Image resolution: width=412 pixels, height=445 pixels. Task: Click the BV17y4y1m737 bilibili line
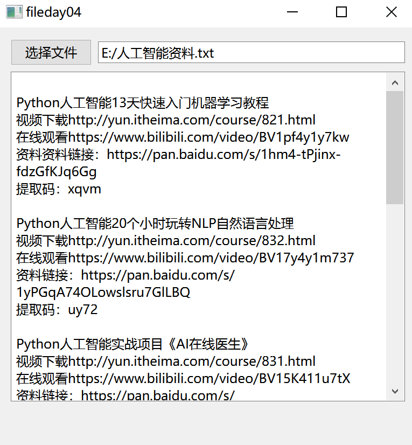pos(185,258)
